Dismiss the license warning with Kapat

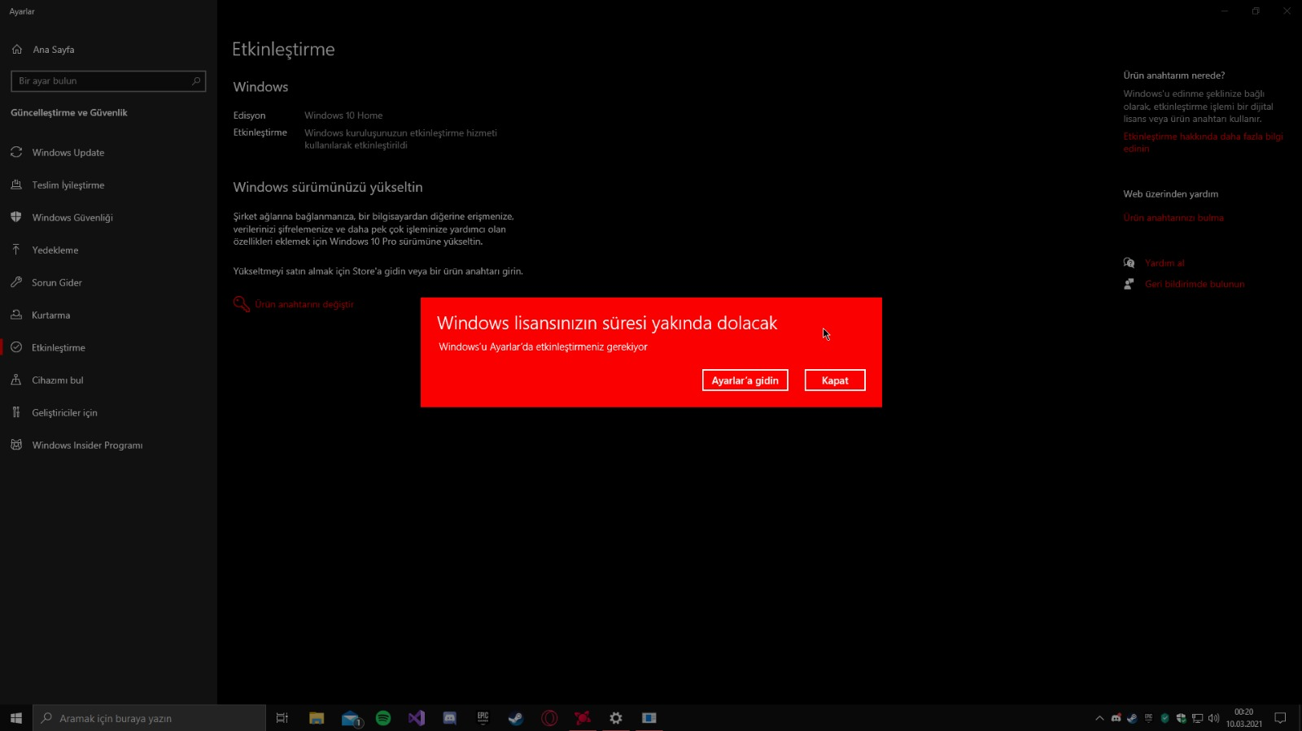835,381
